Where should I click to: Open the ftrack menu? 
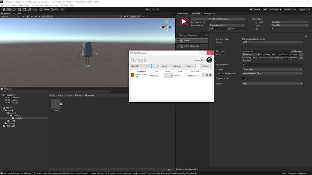coord(56,5)
